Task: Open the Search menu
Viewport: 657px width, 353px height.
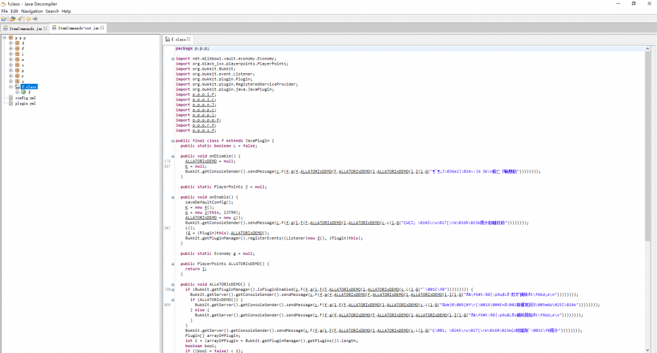Action: (x=52, y=12)
